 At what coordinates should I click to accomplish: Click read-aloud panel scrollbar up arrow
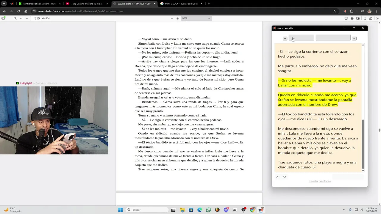[x=363, y=45]
